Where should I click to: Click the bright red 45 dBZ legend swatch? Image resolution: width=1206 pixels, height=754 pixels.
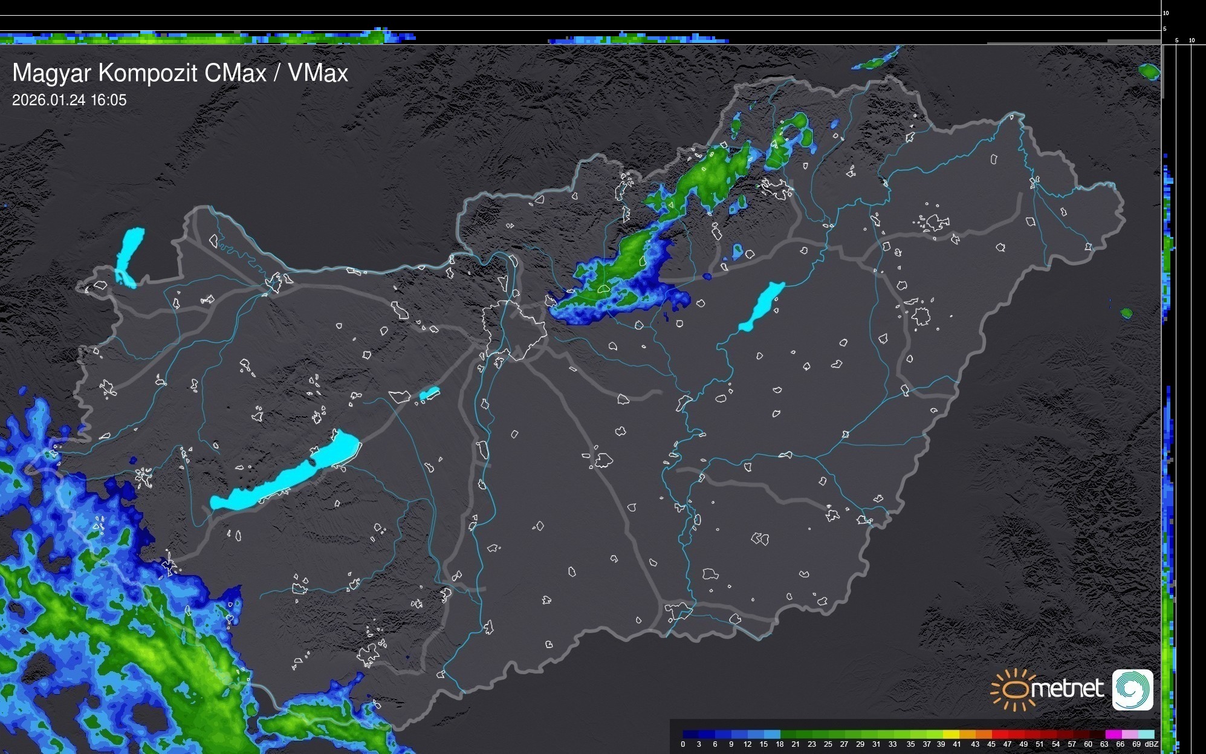(x=999, y=734)
